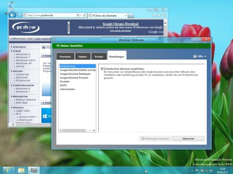233x174 pixels.
Task: Open the Computer history link
Action: 22,75
